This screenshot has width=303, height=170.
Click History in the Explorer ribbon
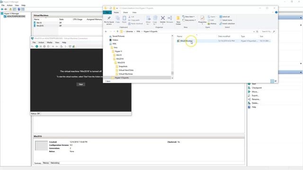pos(212,24)
